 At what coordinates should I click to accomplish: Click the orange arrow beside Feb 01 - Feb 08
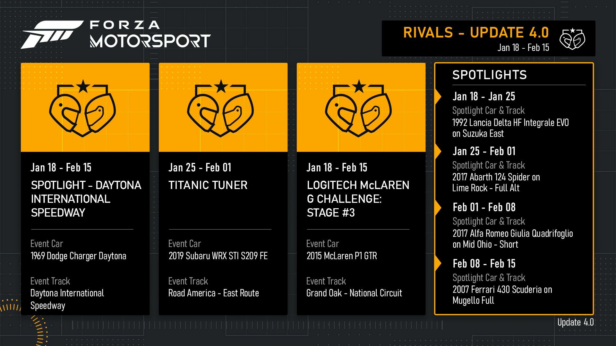tap(438, 208)
